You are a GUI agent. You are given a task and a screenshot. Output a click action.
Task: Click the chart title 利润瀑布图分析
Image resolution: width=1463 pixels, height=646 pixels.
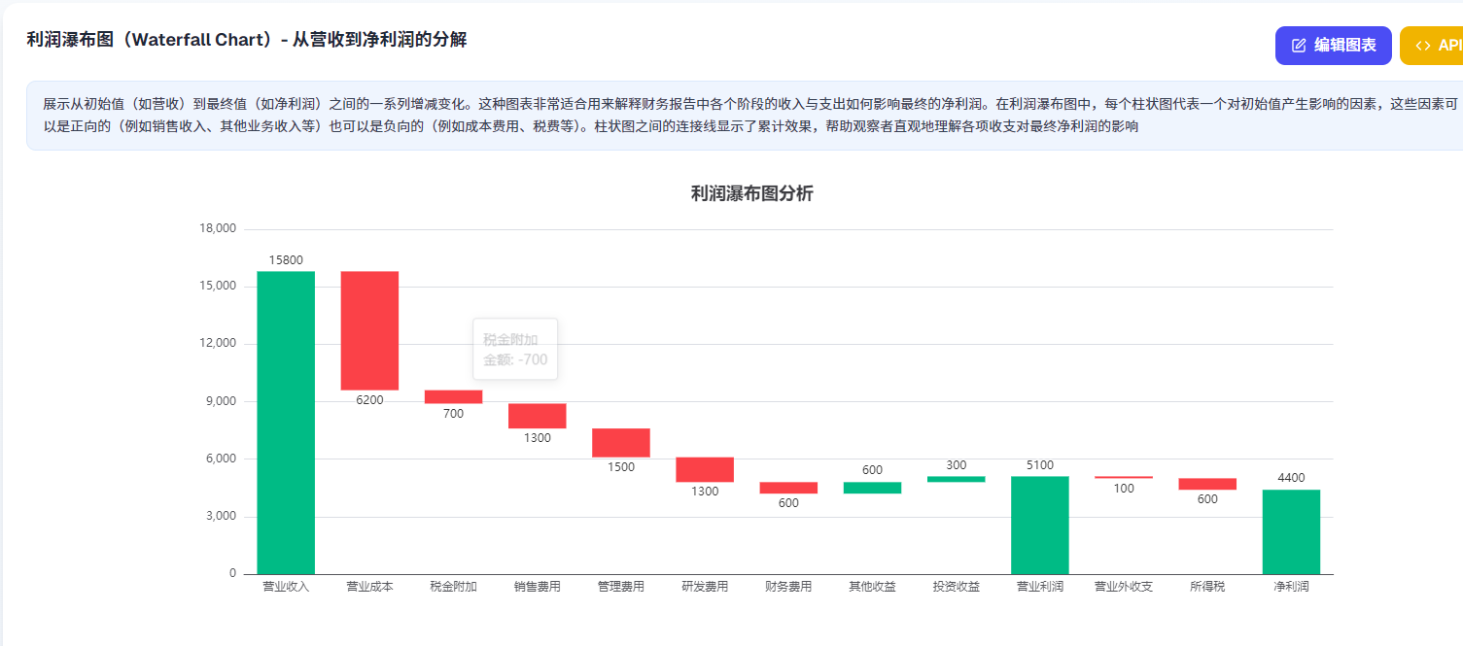click(751, 193)
